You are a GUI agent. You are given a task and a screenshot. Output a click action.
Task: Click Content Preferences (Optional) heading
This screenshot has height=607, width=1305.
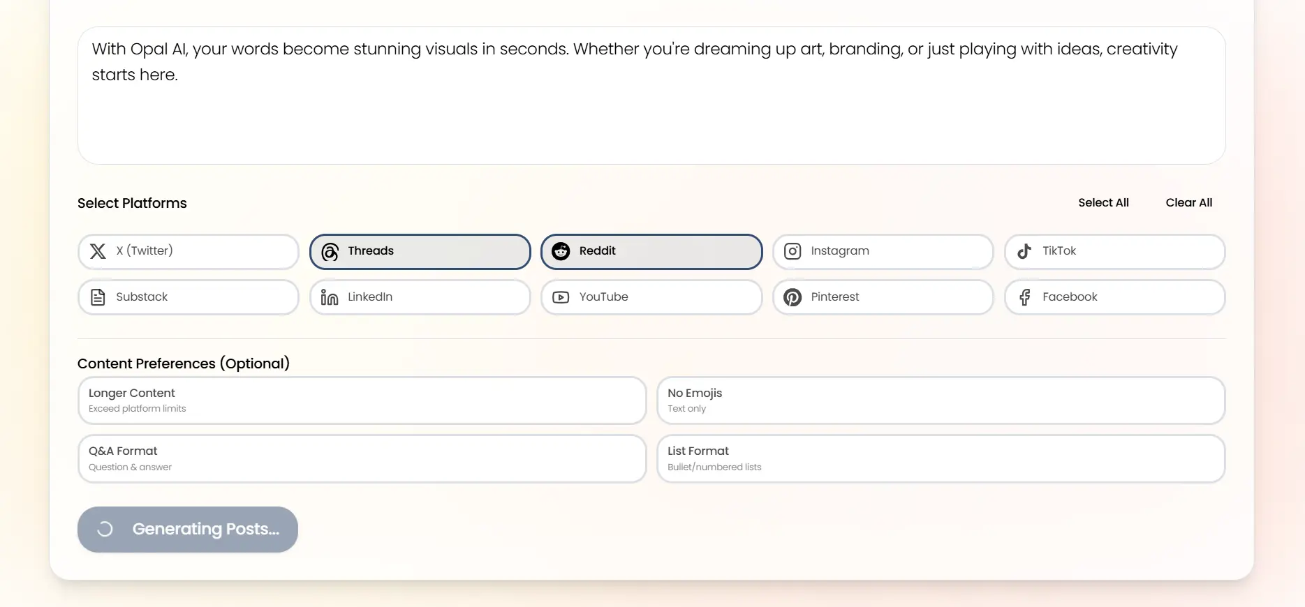pyautogui.click(x=184, y=364)
